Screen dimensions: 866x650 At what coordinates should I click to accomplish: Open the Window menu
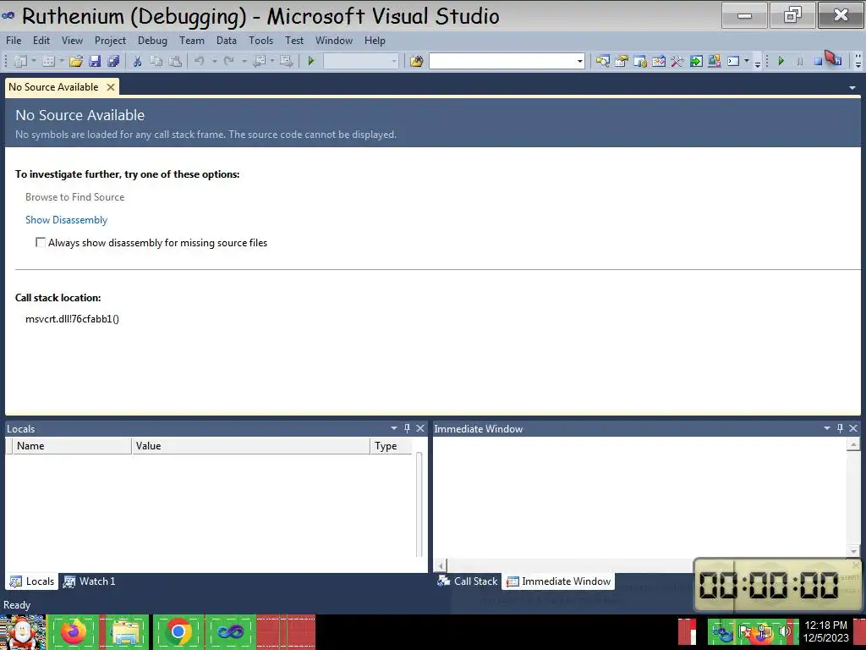[x=334, y=41]
